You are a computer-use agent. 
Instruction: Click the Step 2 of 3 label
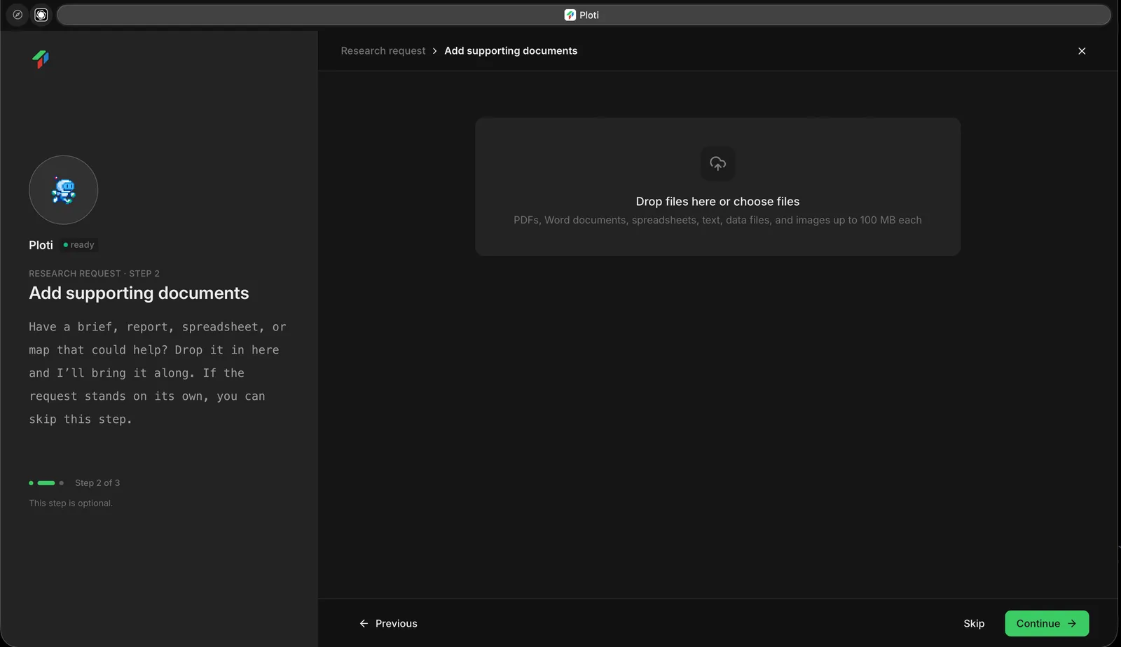tap(97, 483)
